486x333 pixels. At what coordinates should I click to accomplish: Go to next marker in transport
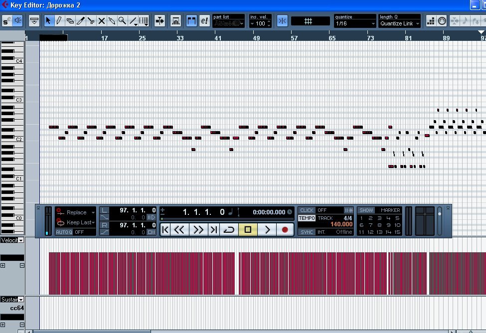[213, 230]
